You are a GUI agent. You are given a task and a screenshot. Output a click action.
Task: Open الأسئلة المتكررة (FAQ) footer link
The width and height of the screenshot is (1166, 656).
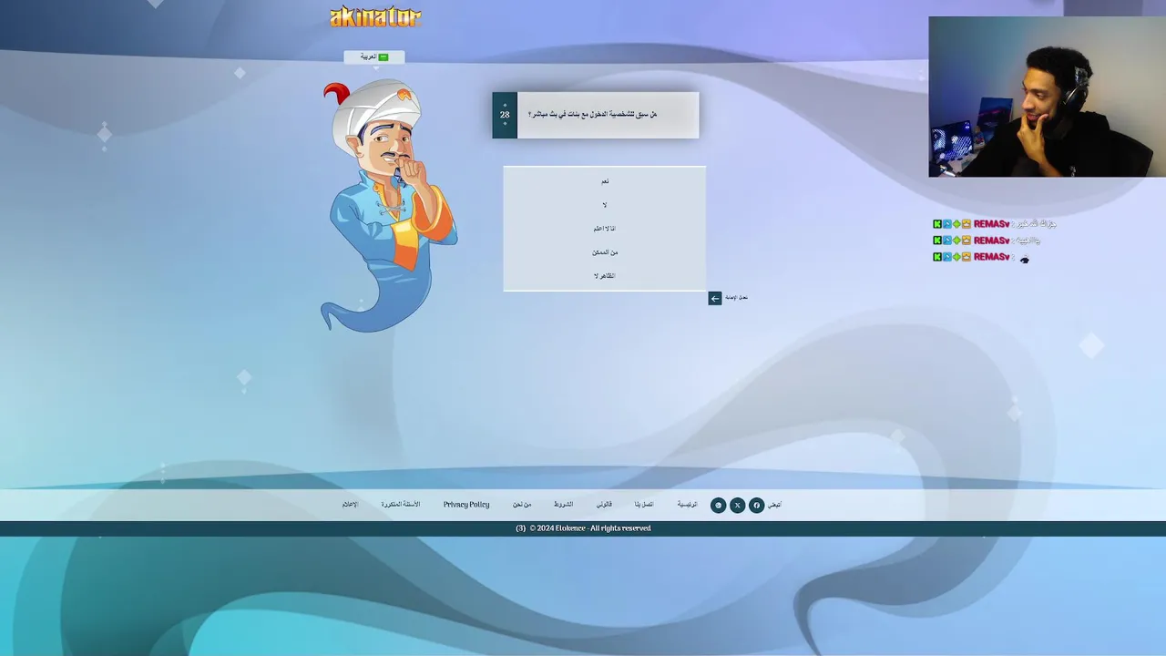(x=401, y=505)
